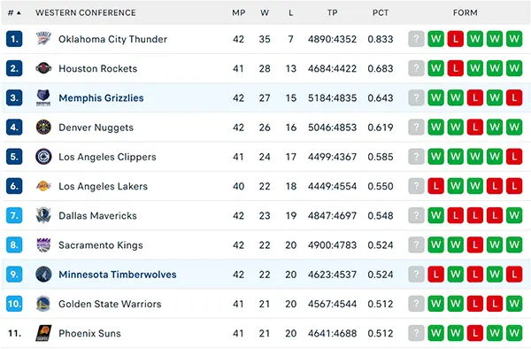Click the TP column header
Image resolution: width=531 pixels, height=349 pixels.
pyautogui.click(x=332, y=12)
